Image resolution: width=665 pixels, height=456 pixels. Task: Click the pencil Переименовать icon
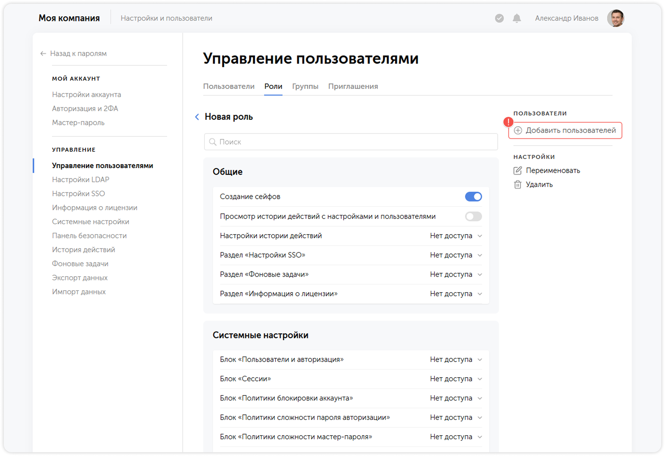pyautogui.click(x=518, y=170)
